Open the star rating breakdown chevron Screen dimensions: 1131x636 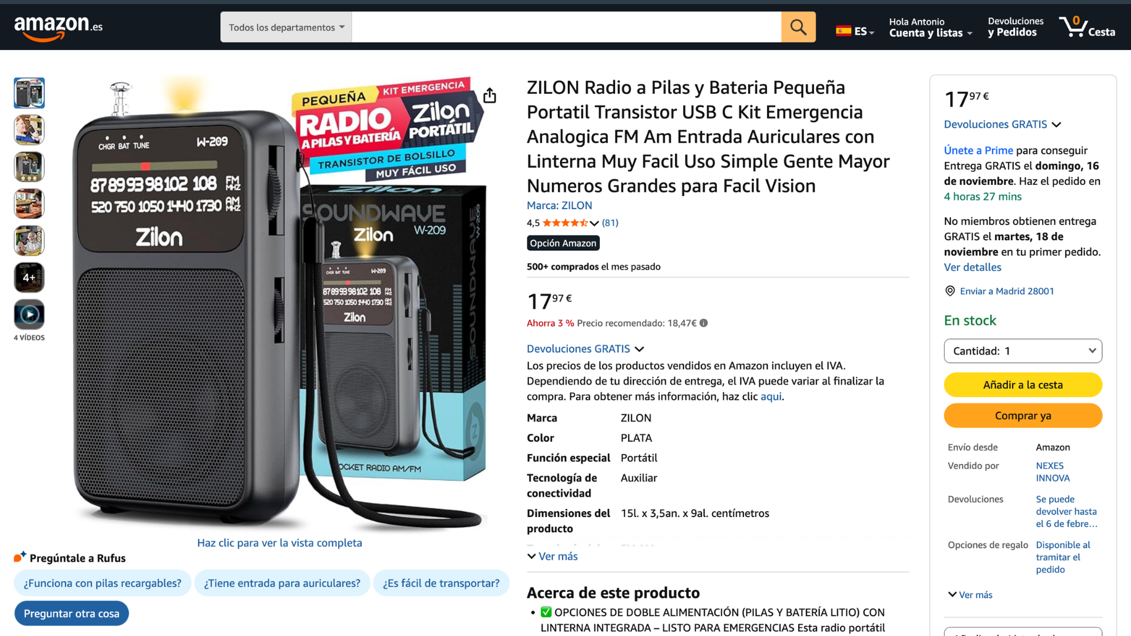(594, 223)
